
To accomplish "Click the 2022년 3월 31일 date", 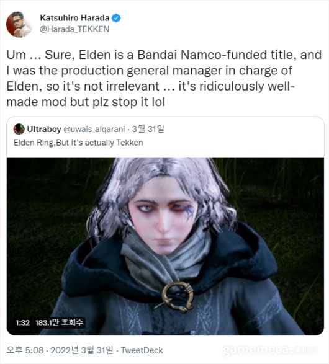I will tap(82, 350).
